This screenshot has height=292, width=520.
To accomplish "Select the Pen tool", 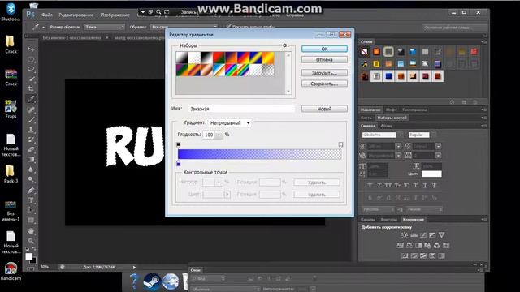I will [x=31, y=190].
